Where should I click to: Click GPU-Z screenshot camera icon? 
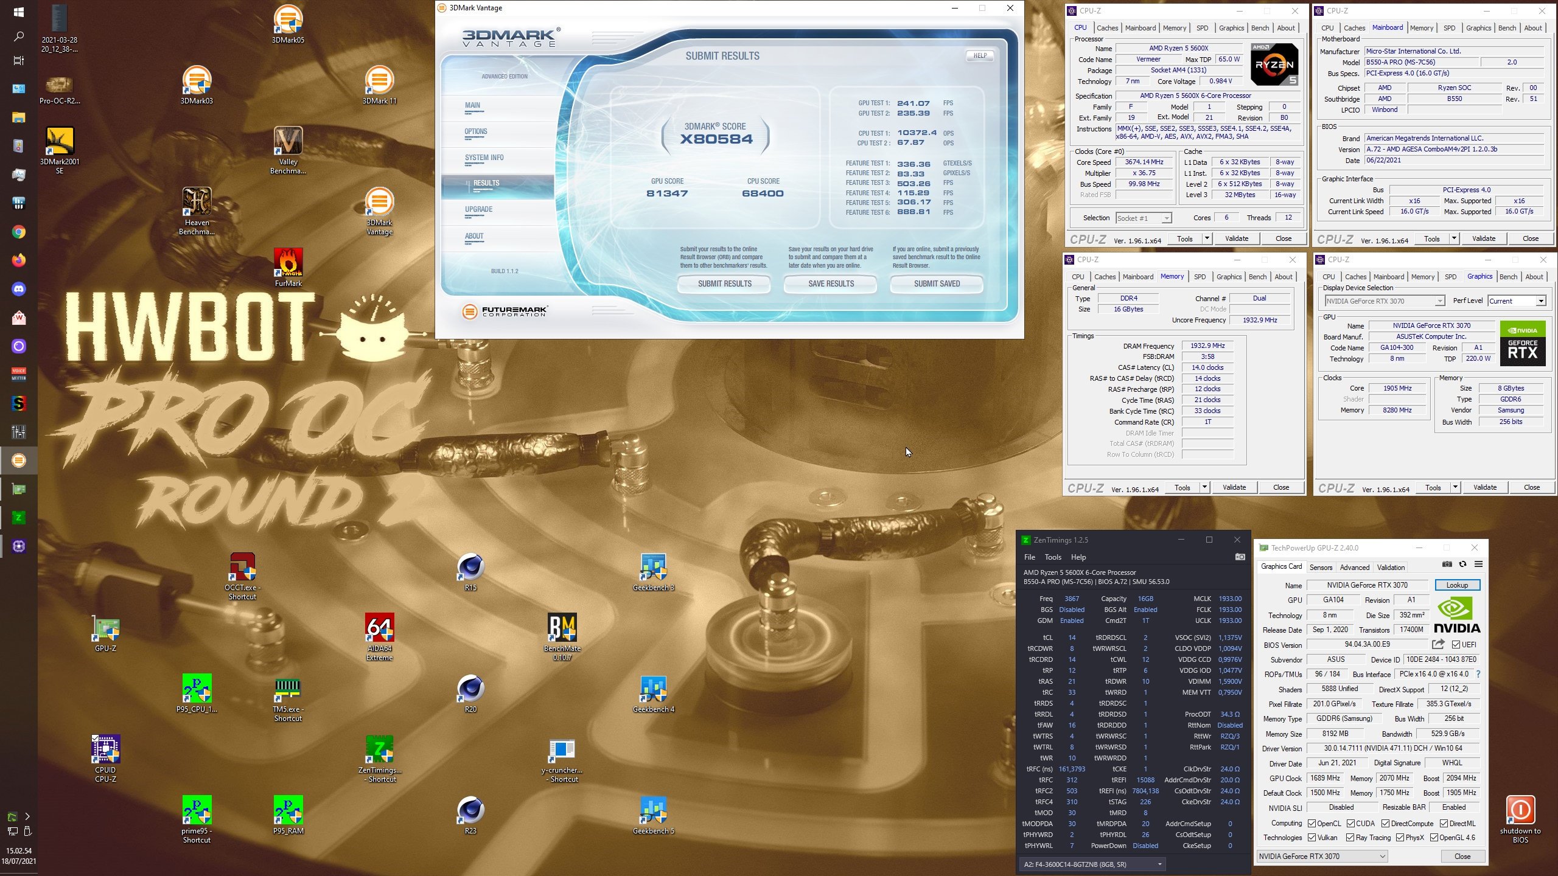click(x=1447, y=565)
